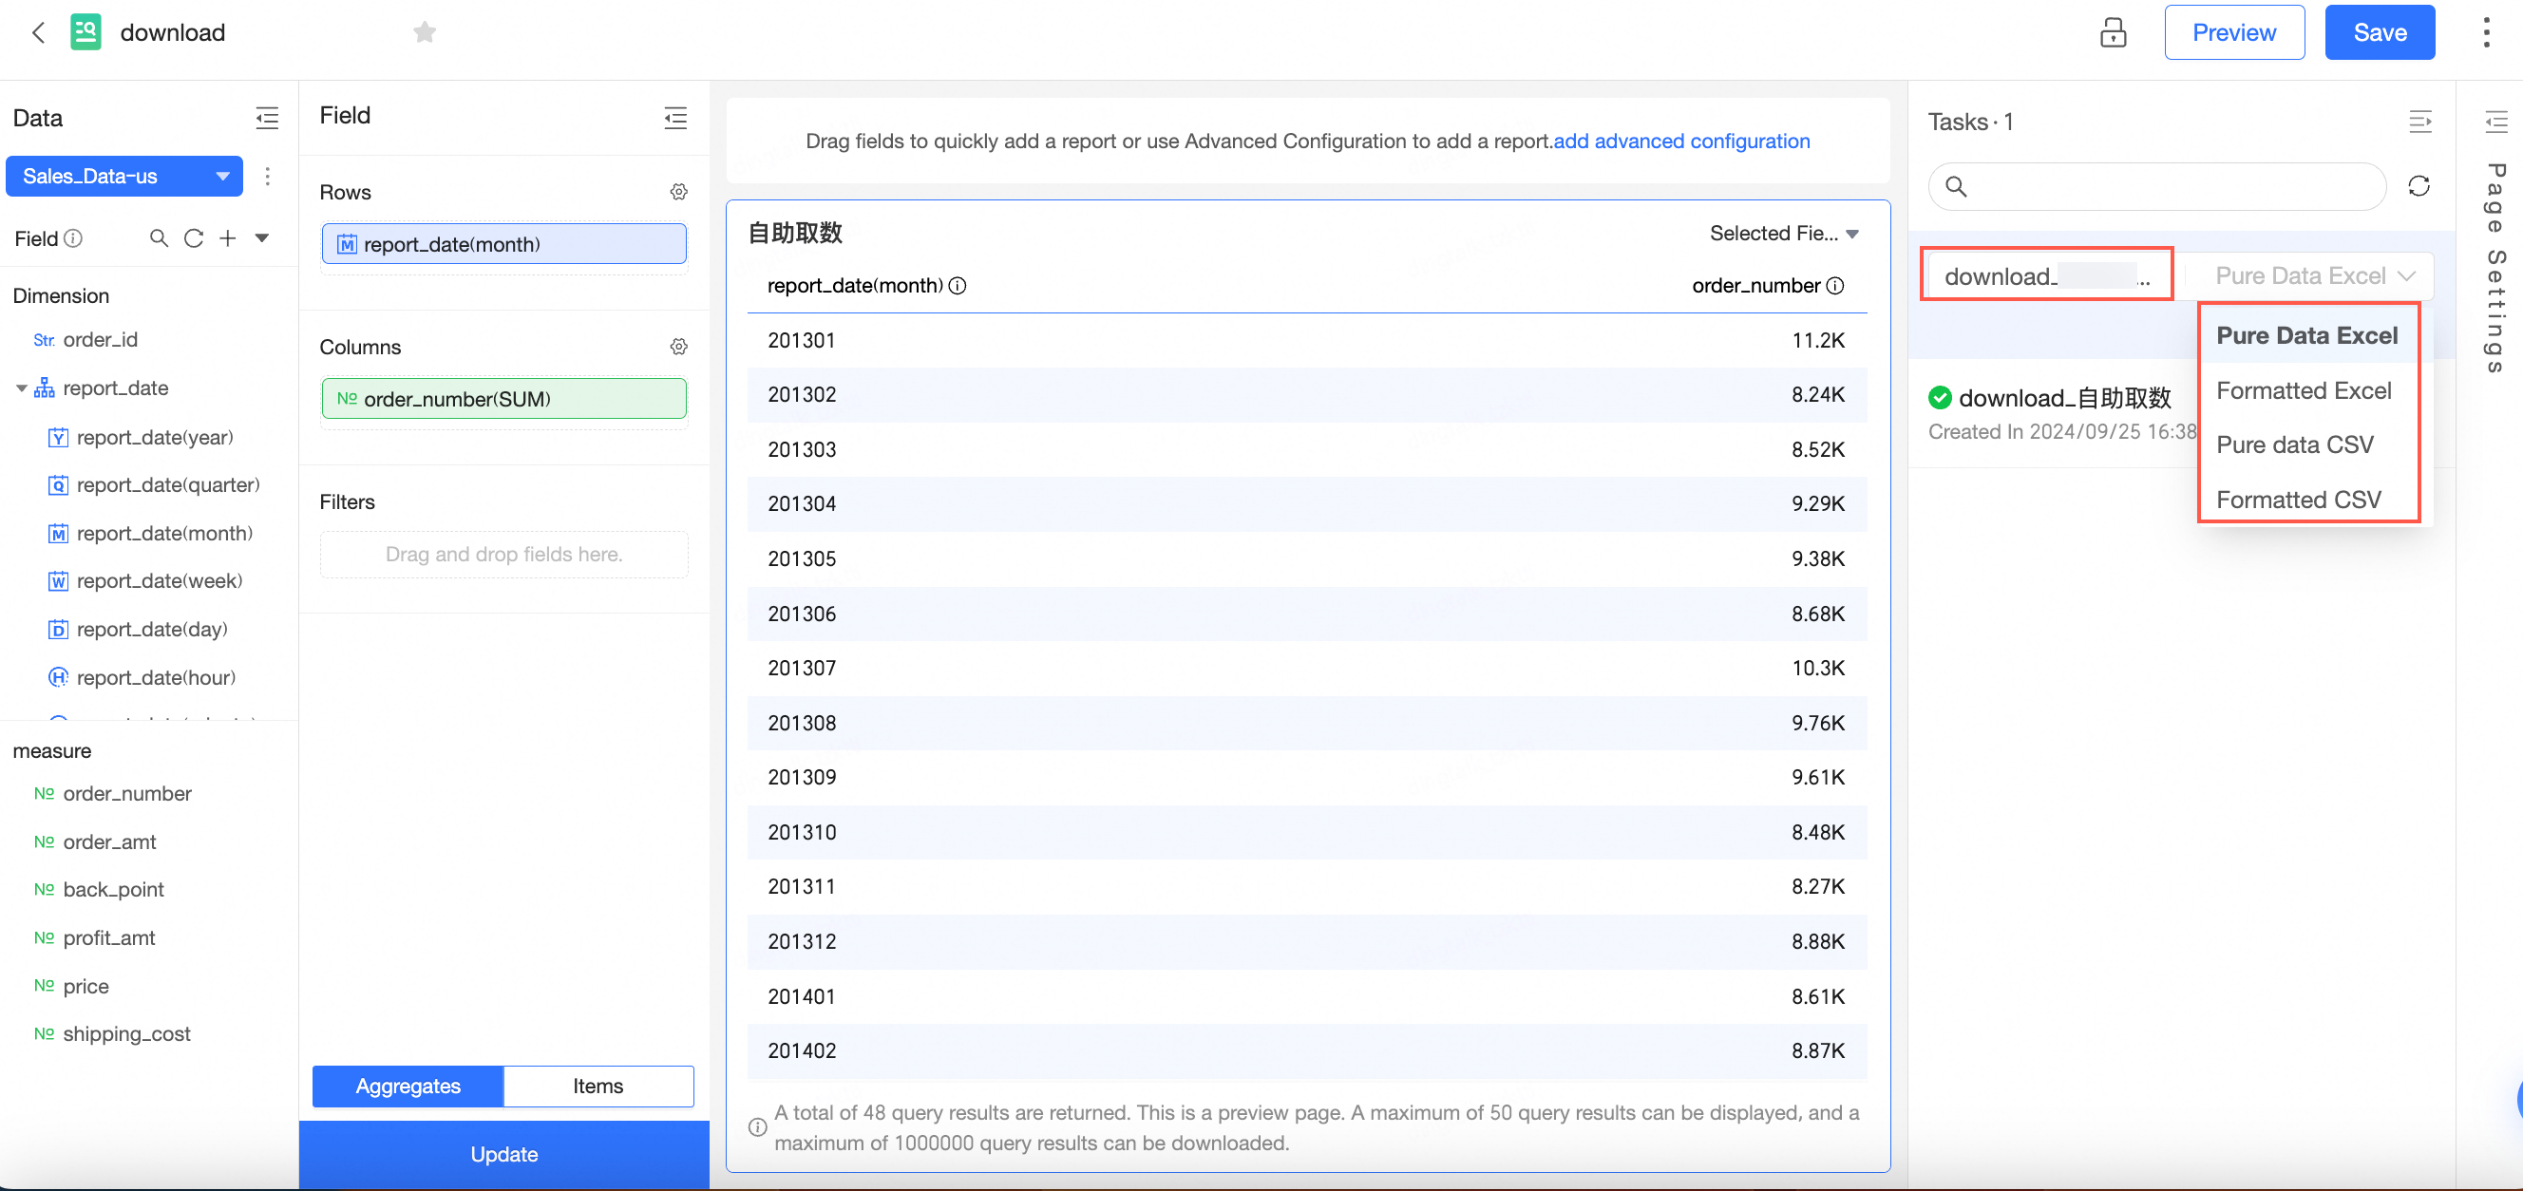This screenshot has width=2523, height=1191.
Task: Choose Pure Data Excel option
Action: [x=2306, y=336]
